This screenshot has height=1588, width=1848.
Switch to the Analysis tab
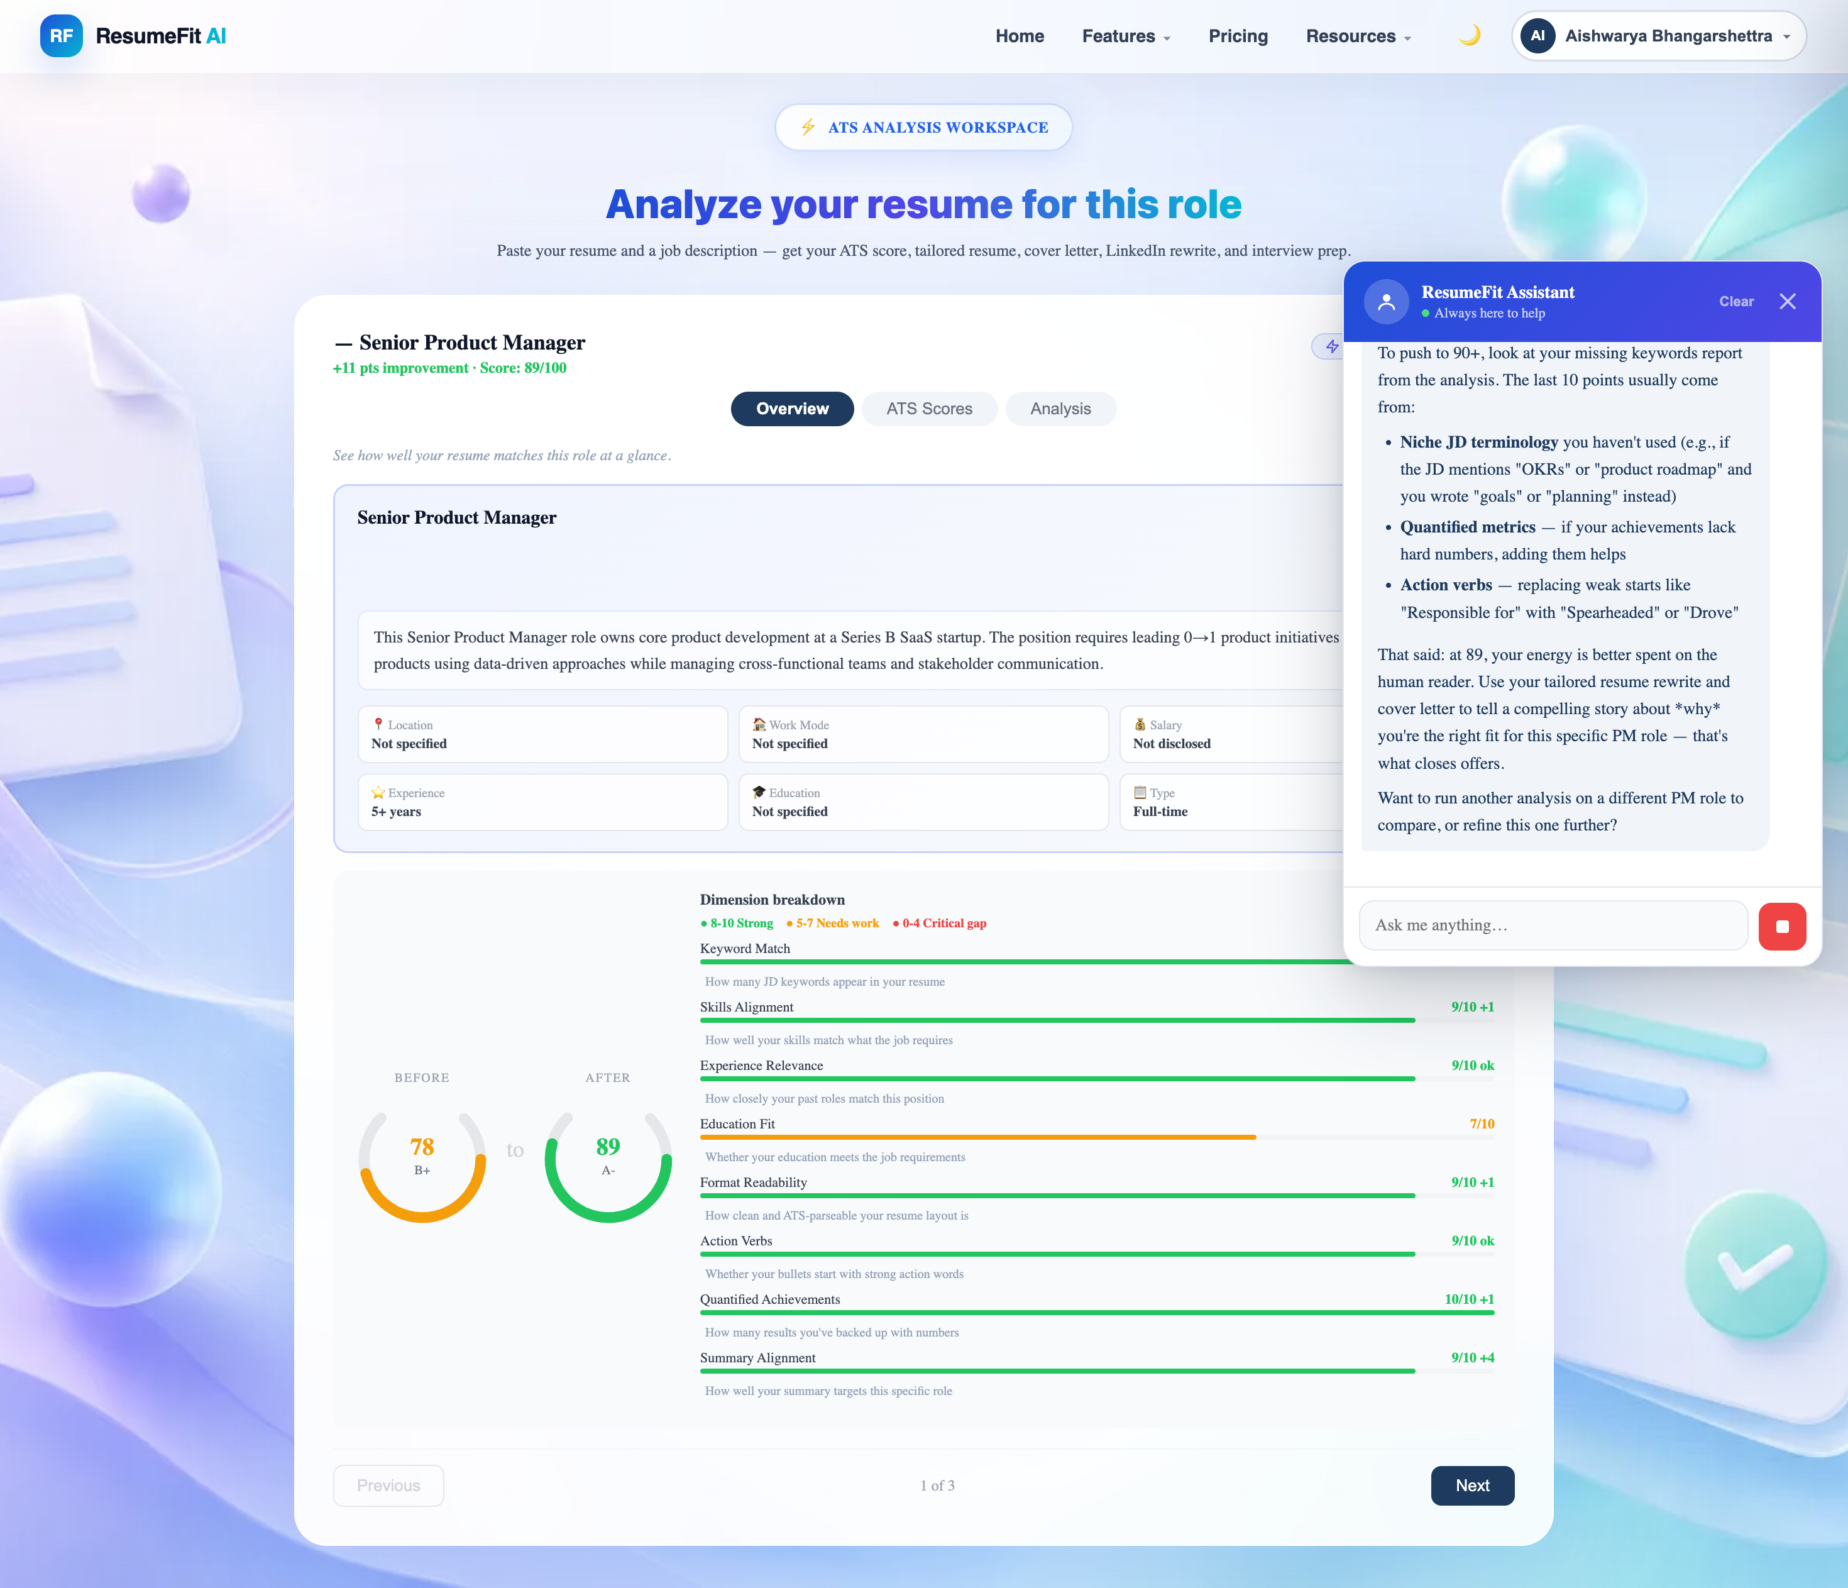pos(1060,409)
